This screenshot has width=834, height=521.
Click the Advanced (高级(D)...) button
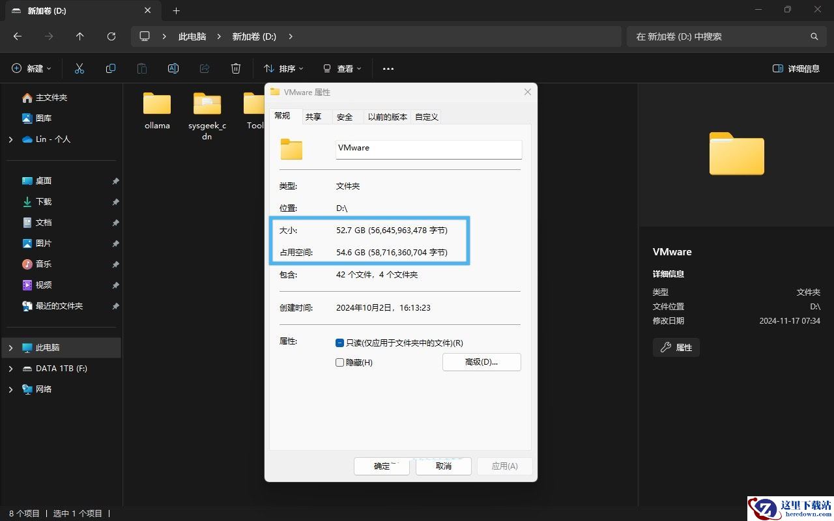click(x=482, y=362)
